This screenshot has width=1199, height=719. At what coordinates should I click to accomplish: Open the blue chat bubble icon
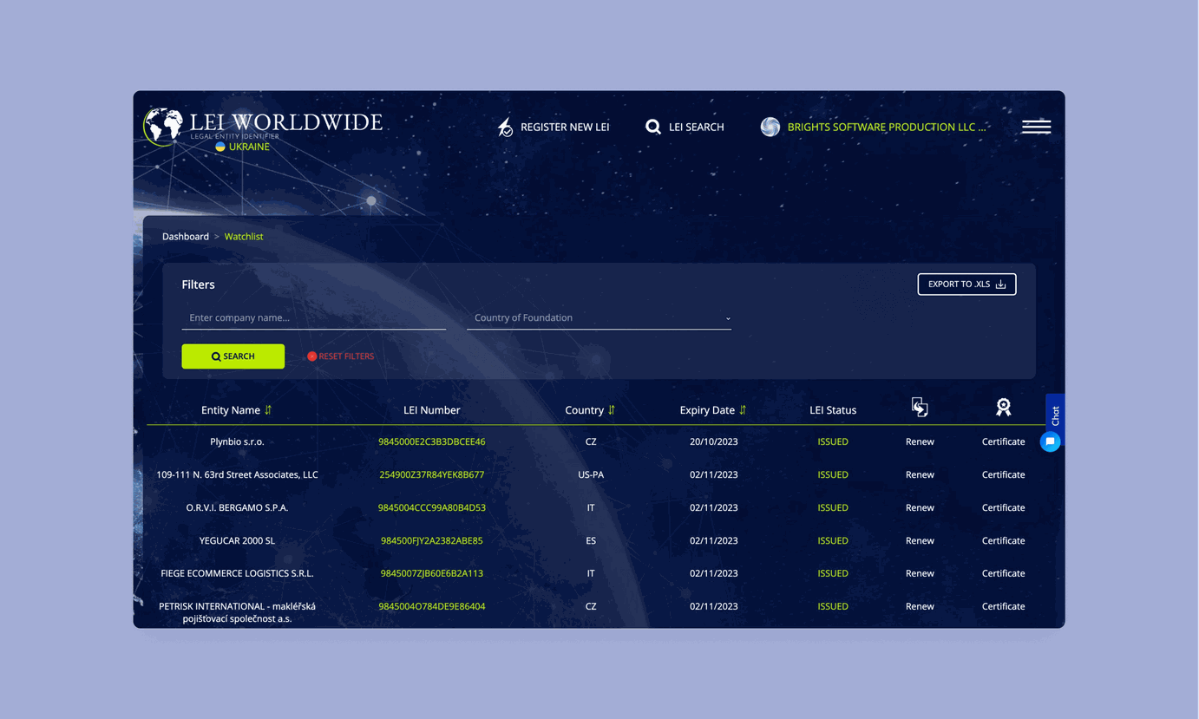click(1050, 441)
